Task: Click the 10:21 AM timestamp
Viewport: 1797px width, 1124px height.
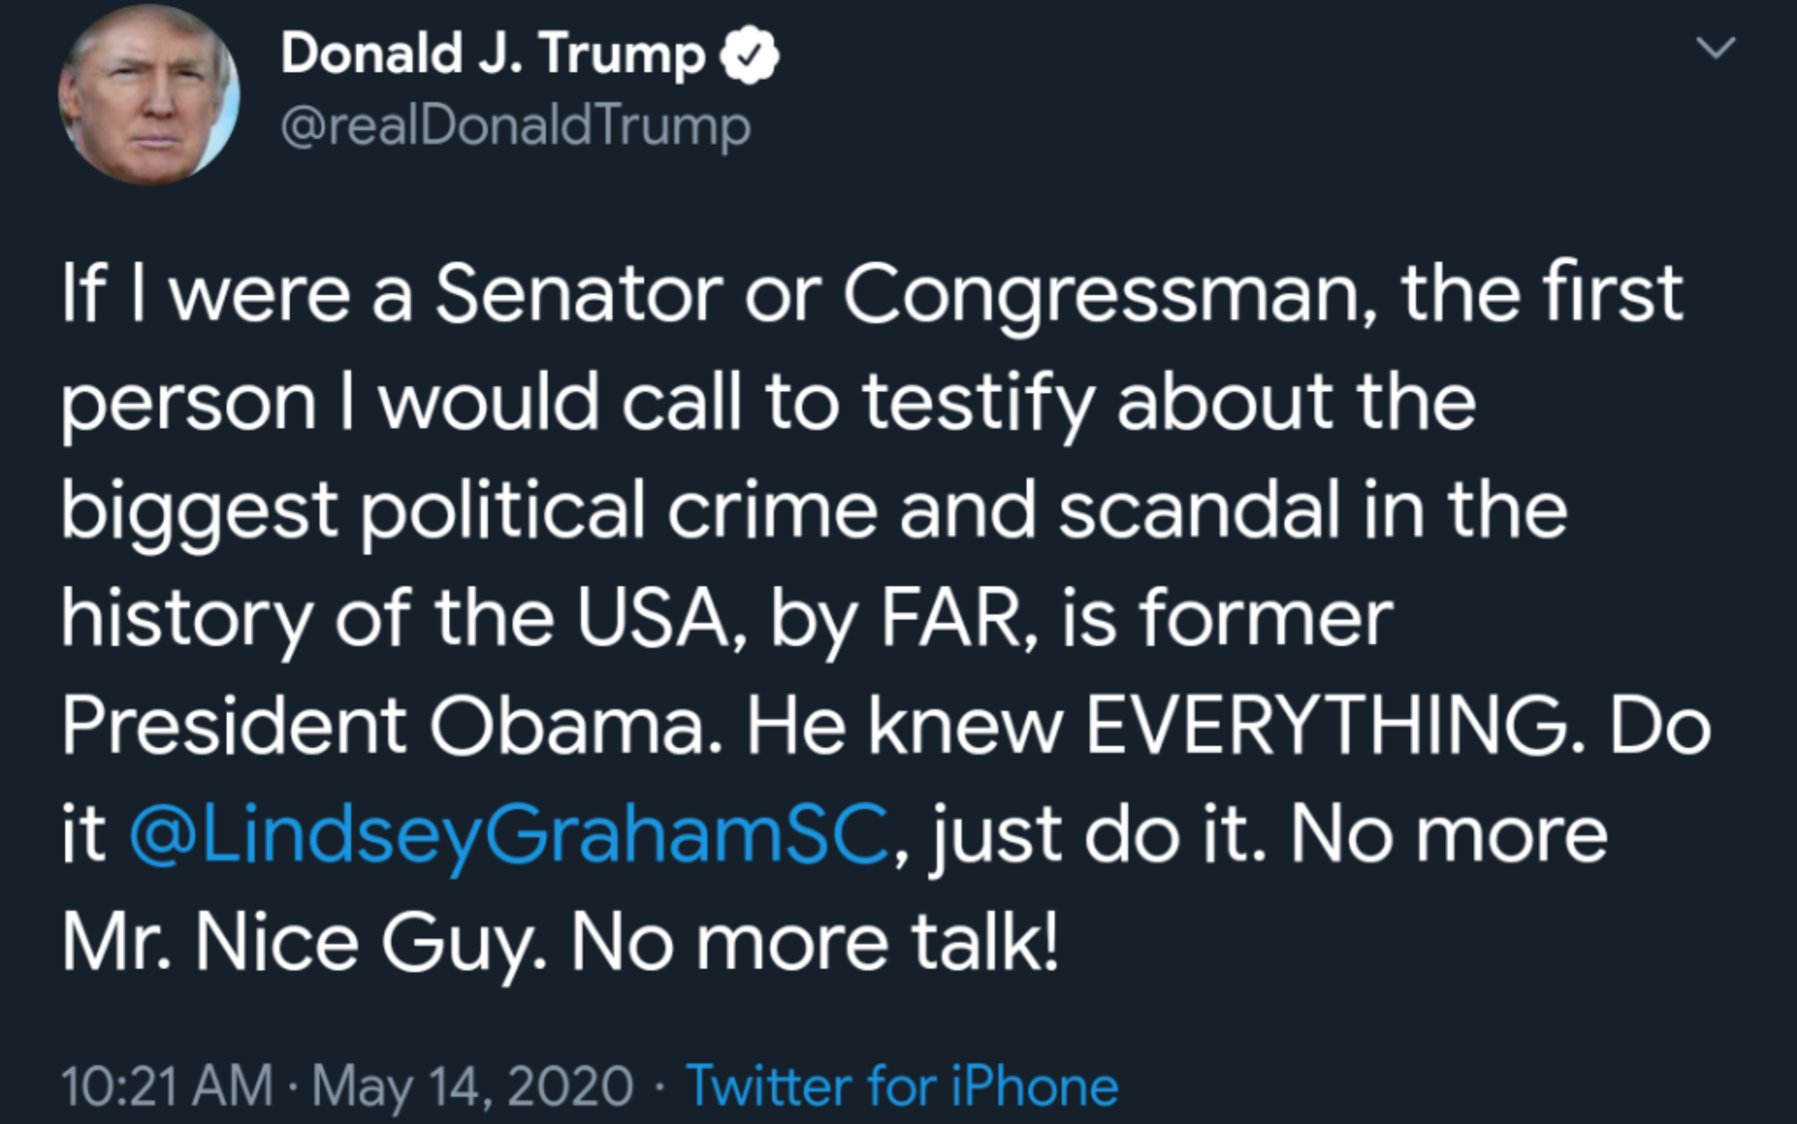Action: [x=168, y=1085]
